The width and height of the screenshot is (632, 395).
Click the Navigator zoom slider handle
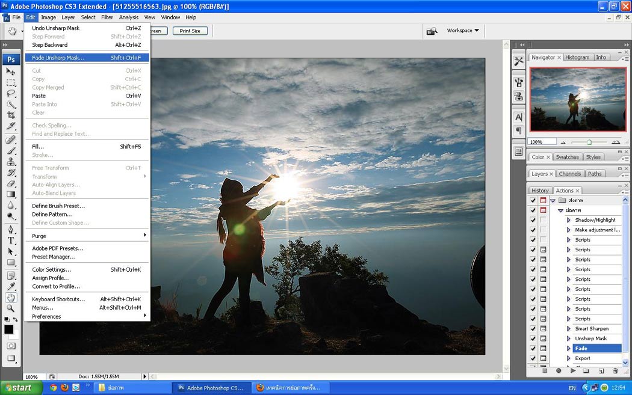589,142
